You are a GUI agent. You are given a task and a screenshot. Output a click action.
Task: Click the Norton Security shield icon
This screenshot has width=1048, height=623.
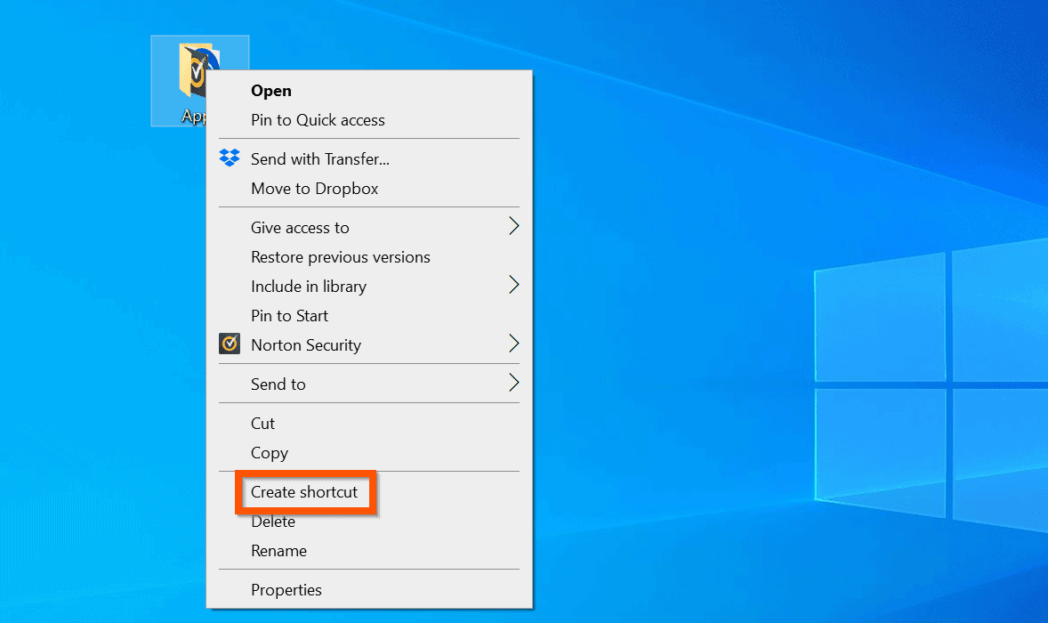point(230,344)
